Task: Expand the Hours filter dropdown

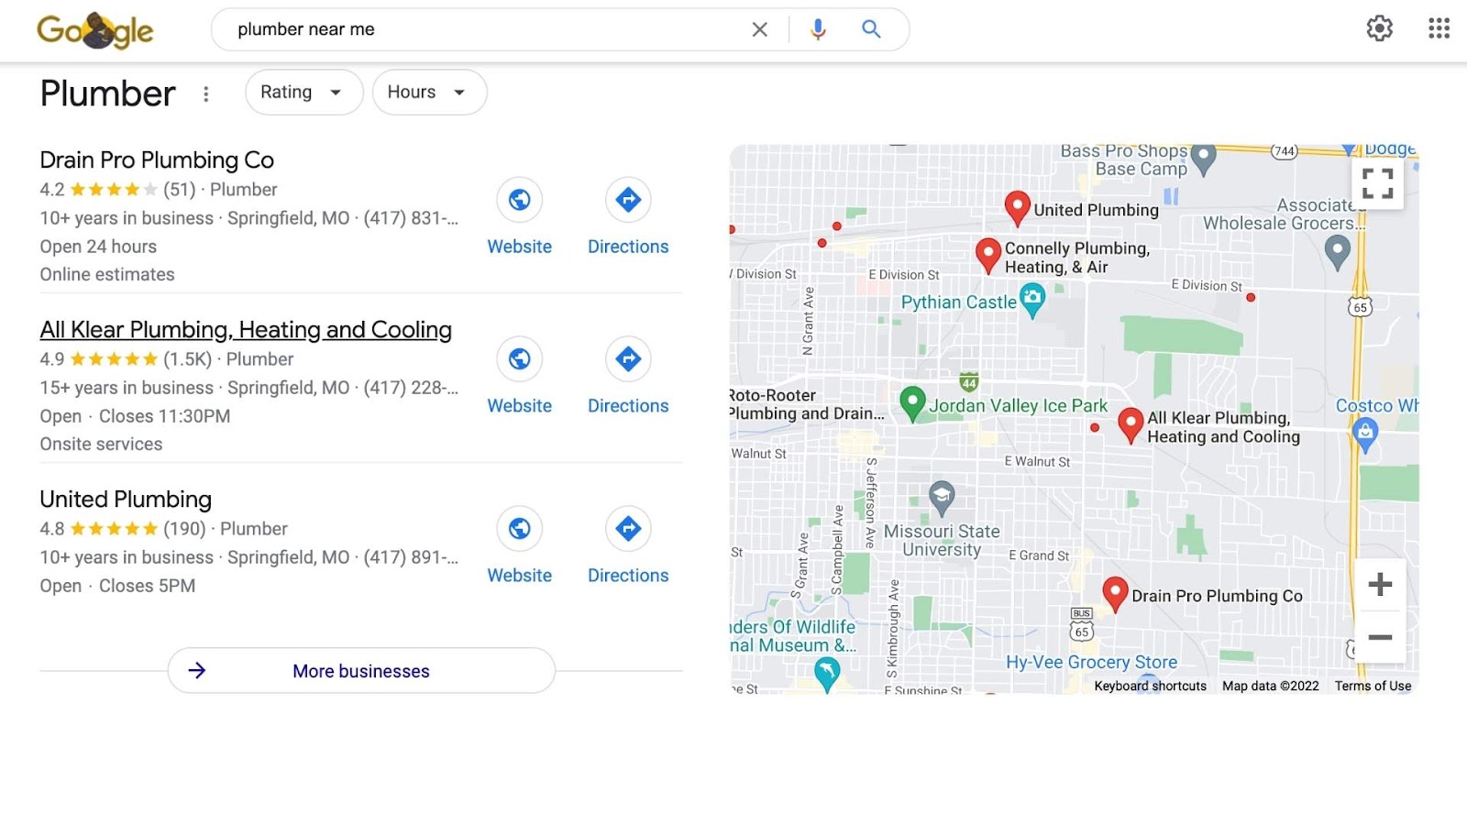Action: click(x=429, y=92)
